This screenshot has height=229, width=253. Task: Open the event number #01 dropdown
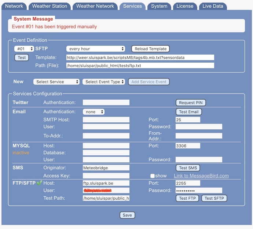[x=24, y=49]
